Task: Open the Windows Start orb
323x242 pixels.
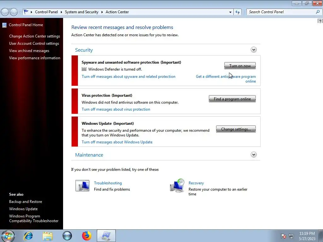Action: click(8, 236)
